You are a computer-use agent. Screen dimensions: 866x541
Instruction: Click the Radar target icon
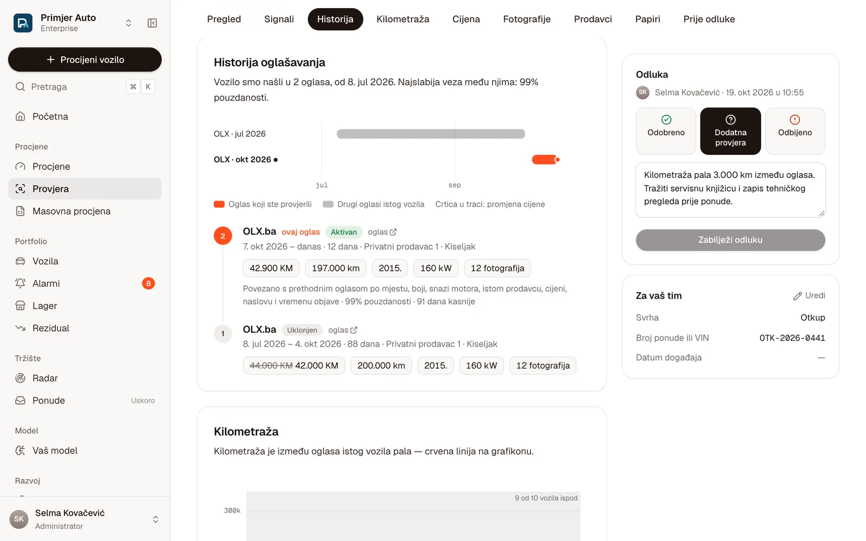[x=21, y=378]
